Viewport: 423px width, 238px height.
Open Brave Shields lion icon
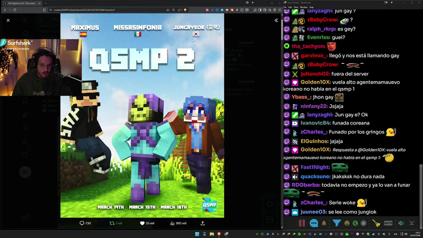point(185,10)
